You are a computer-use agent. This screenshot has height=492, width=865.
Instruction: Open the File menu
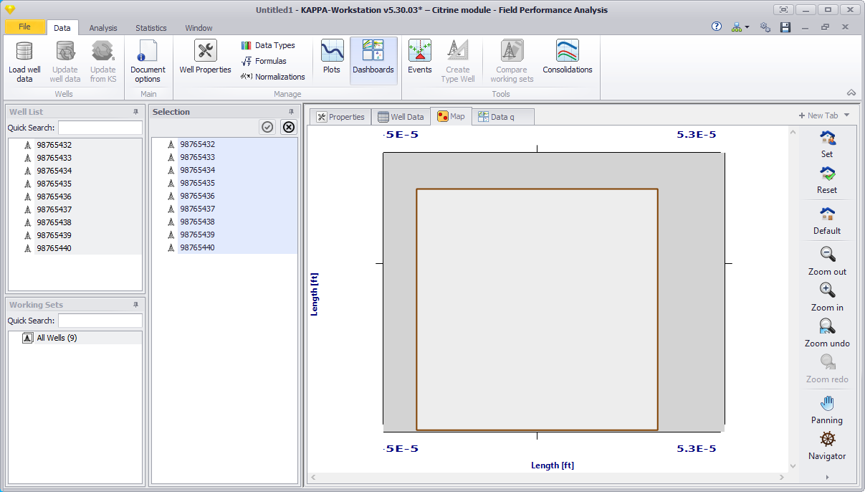[x=24, y=27]
